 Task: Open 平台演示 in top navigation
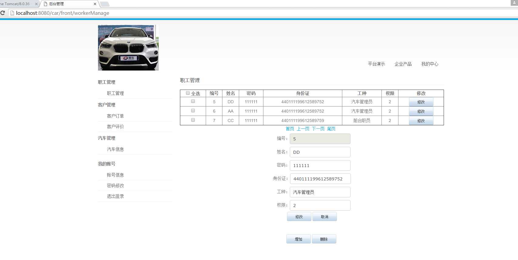[x=376, y=64]
